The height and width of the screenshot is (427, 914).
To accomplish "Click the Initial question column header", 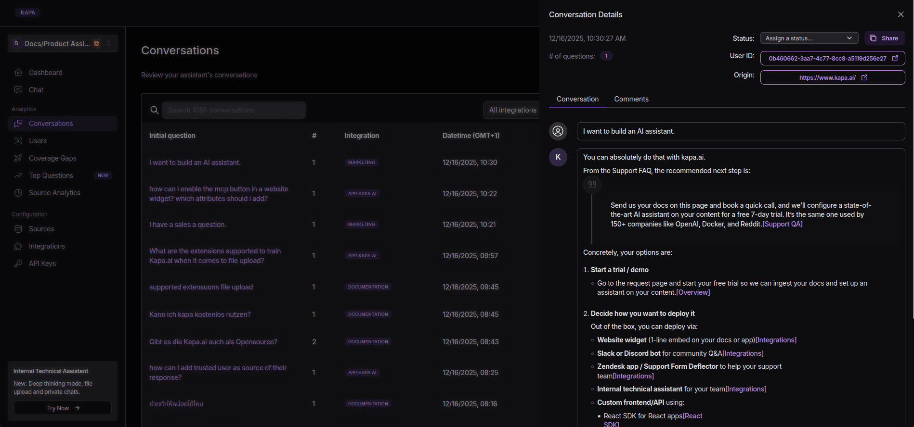I will click(x=172, y=136).
